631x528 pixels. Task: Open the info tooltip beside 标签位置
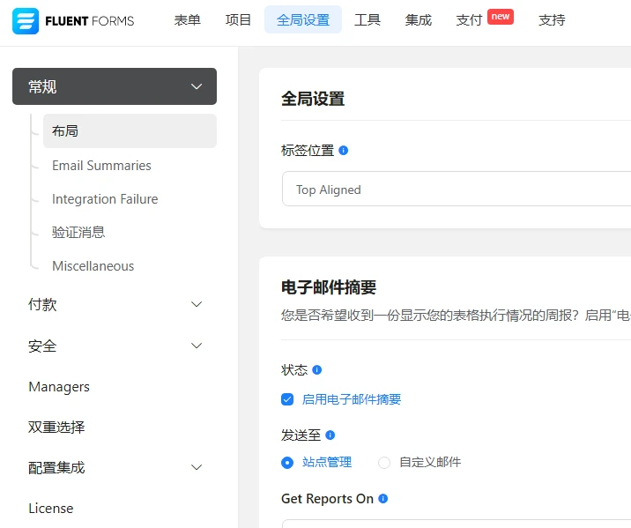pyautogui.click(x=344, y=151)
